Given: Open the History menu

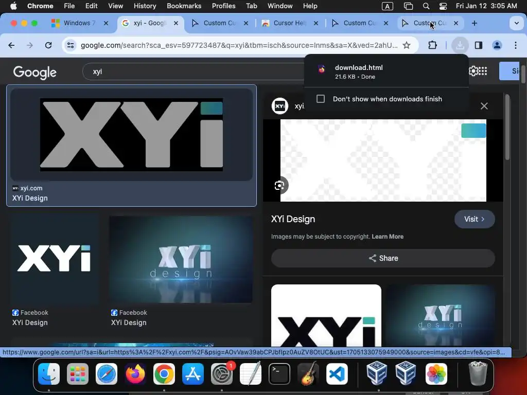Looking at the screenshot, I should pyautogui.click(x=145, y=6).
